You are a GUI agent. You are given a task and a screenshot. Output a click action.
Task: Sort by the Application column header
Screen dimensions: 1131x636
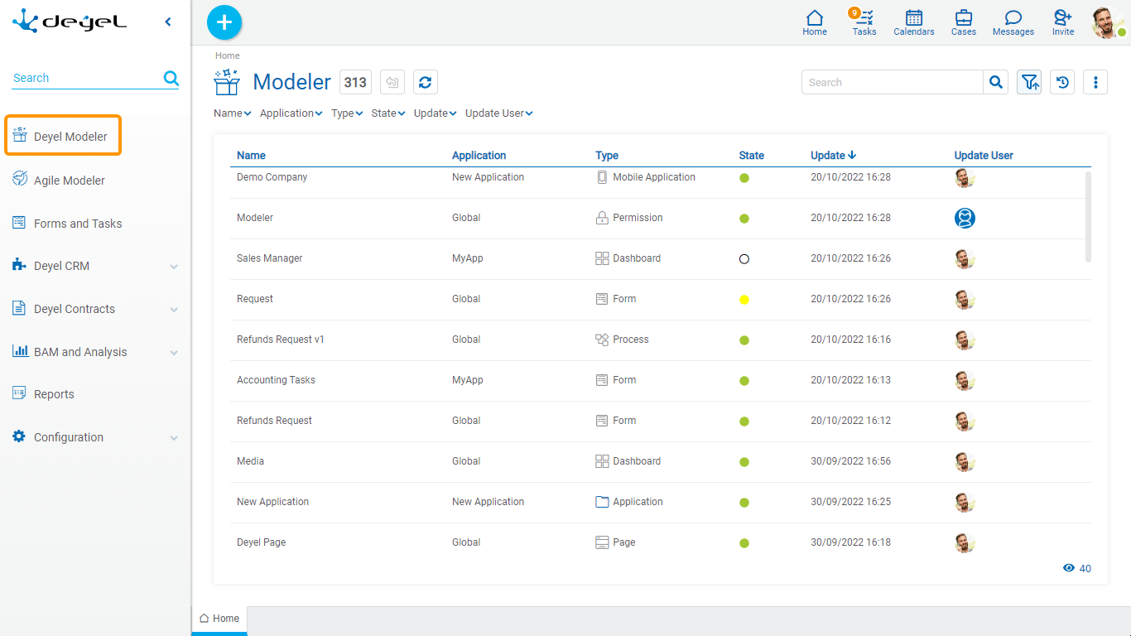(x=479, y=155)
